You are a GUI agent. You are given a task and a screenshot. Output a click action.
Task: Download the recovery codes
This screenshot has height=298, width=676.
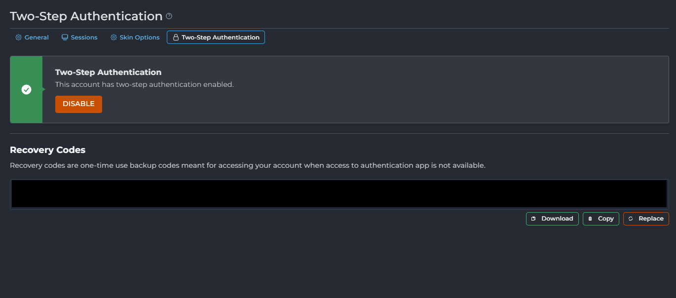[x=552, y=219]
